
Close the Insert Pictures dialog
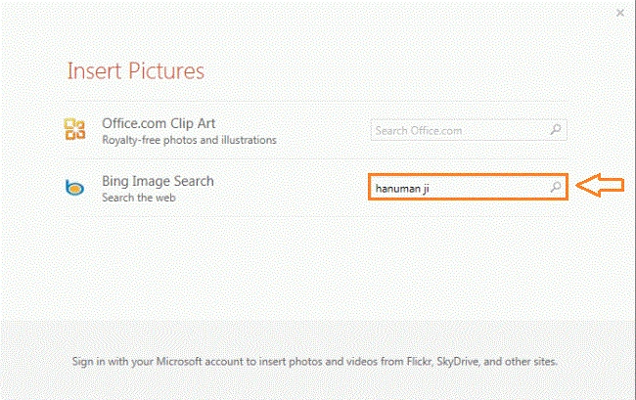[x=620, y=13]
